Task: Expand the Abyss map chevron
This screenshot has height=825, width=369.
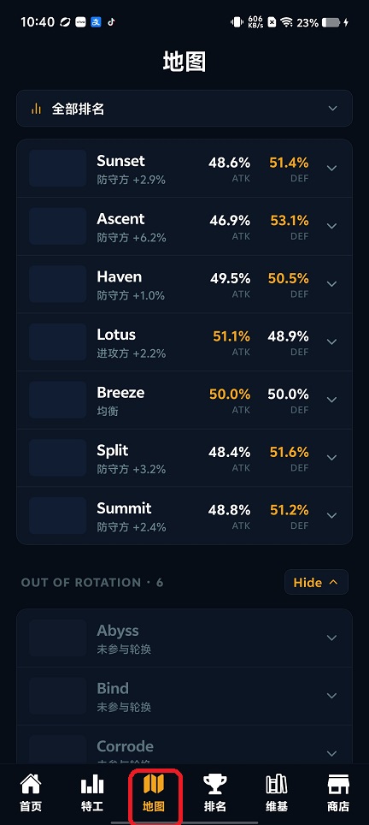Action: pyautogui.click(x=331, y=638)
